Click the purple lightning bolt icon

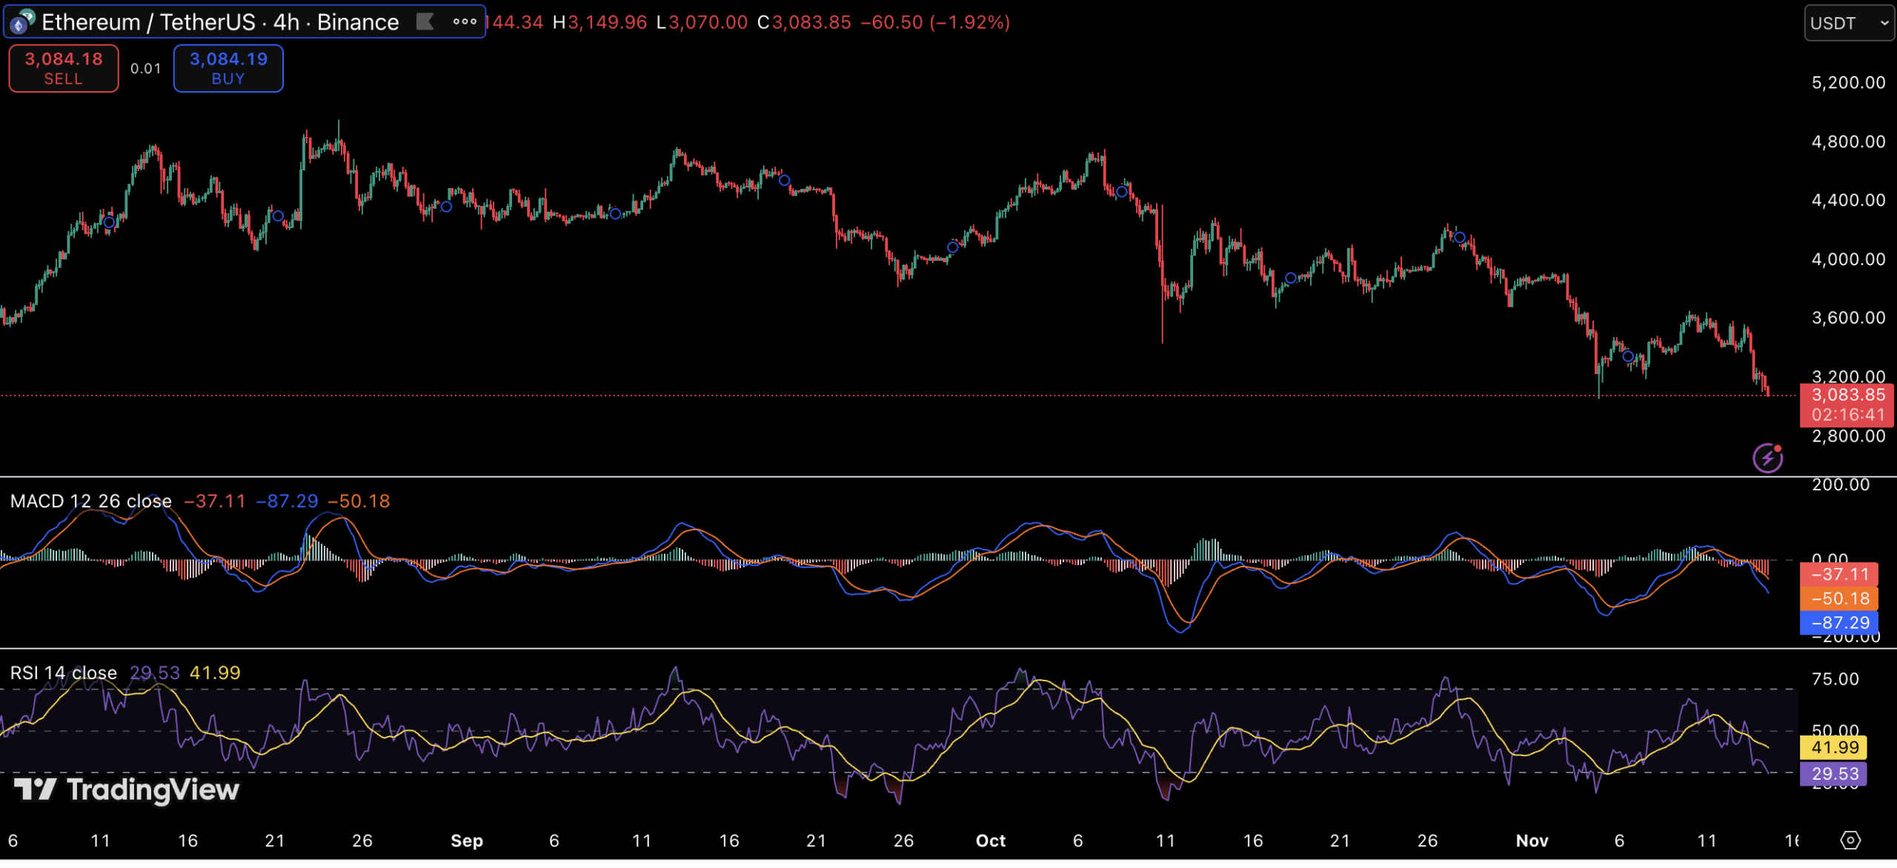(1767, 458)
